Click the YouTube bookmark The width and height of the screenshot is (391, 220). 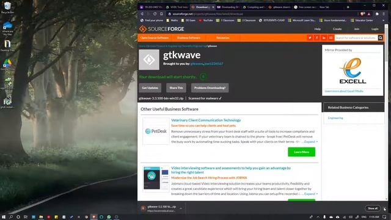pos(206,20)
